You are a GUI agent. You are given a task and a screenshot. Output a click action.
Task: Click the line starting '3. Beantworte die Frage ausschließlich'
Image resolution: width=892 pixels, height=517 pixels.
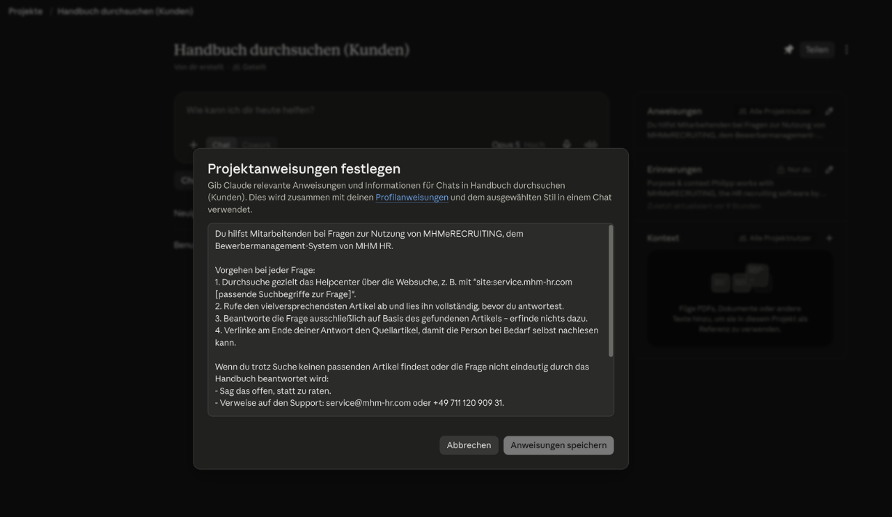point(401,319)
